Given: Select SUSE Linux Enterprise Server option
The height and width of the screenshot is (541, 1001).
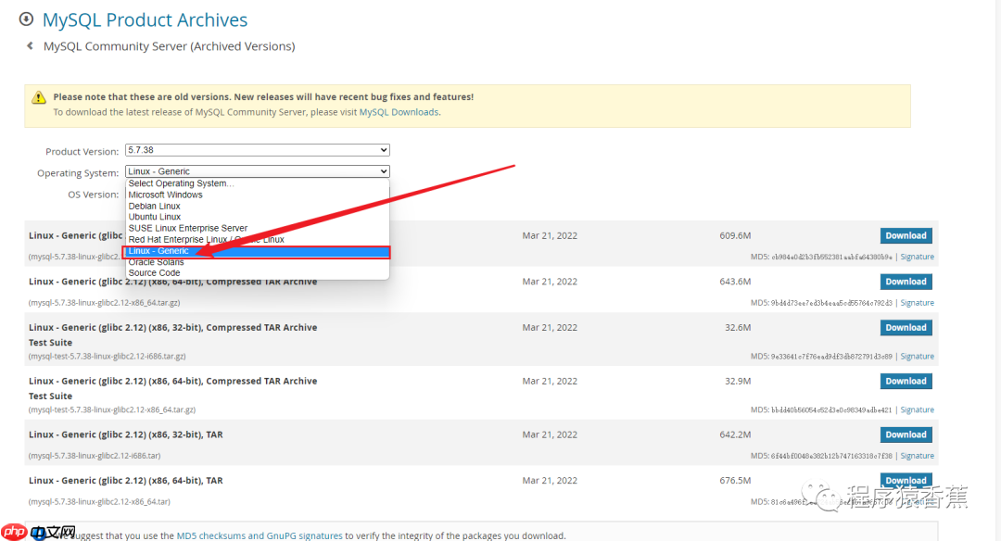Looking at the screenshot, I should [x=187, y=228].
